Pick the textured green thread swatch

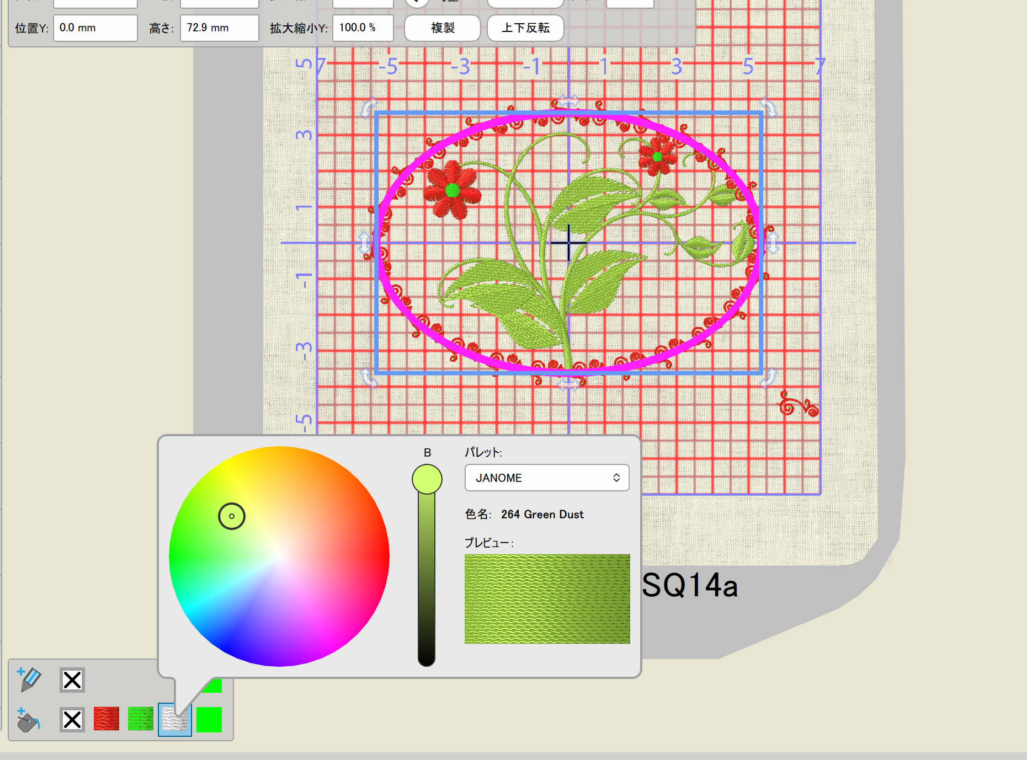[x=141, y=720]
